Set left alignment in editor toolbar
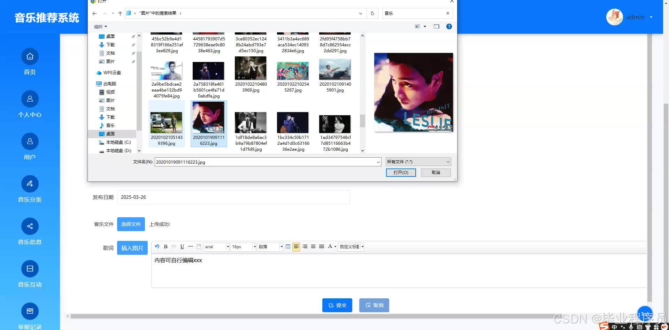Viewport: 669px width, 330px height. (x=296, y=246)
